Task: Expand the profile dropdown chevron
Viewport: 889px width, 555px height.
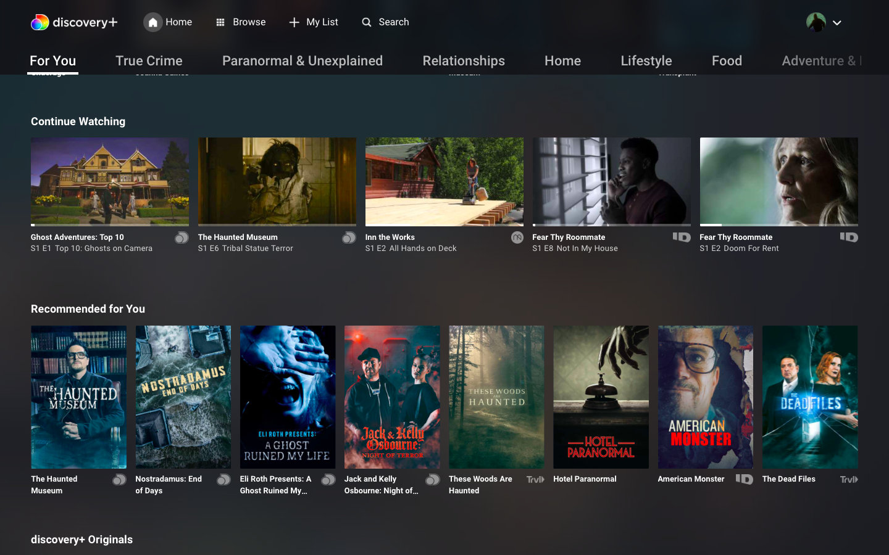Action: point(837,23)
